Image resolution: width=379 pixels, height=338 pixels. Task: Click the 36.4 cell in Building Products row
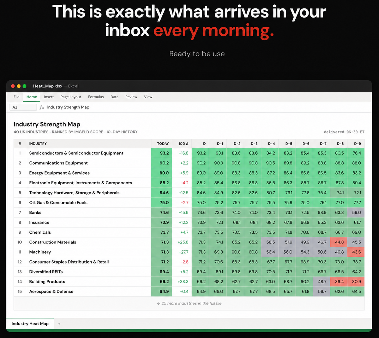click(339, 282)
